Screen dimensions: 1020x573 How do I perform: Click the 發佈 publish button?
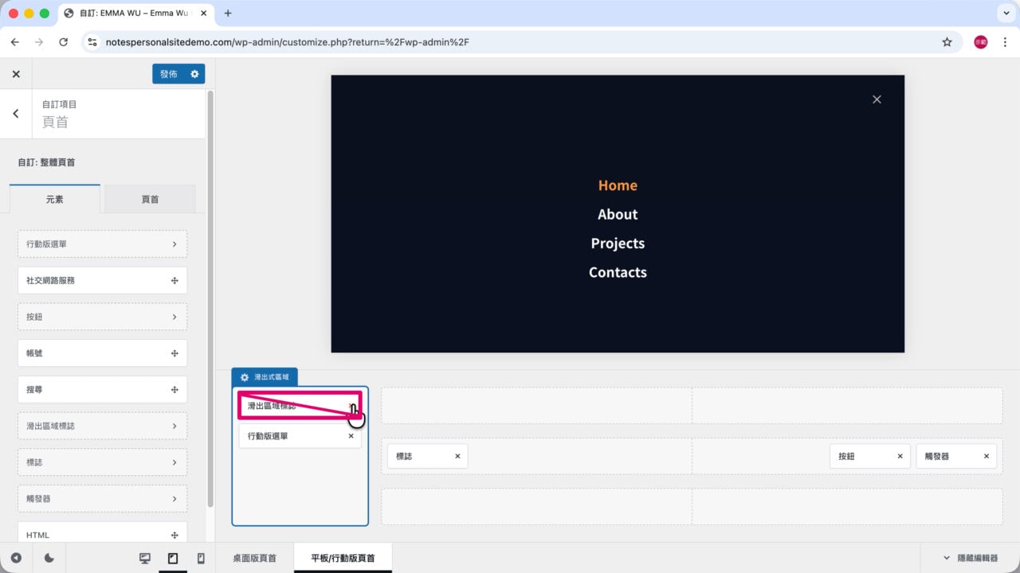pos(169,74)
